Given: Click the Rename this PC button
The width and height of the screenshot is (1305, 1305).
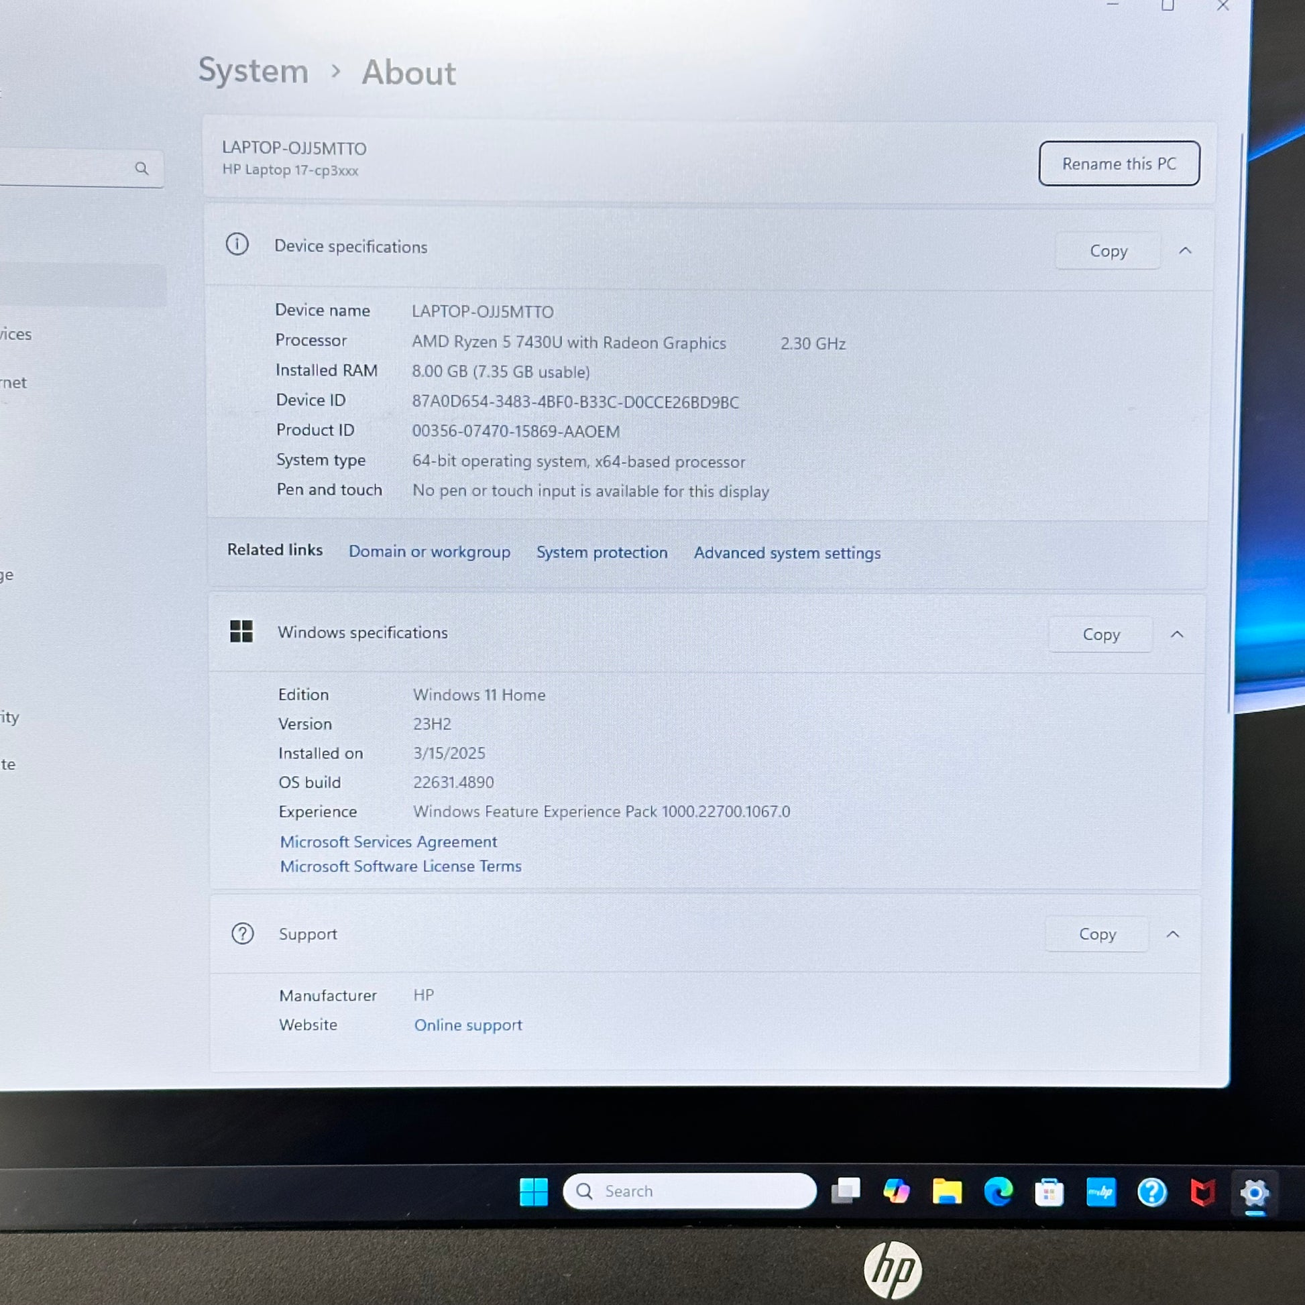Looking at the screenshot, I should pos(1119,164).
